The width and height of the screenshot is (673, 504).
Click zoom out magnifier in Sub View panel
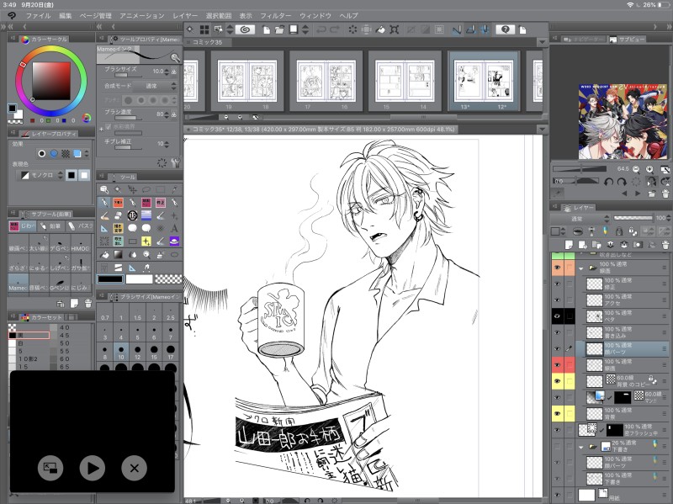click(x=636, y=169)
